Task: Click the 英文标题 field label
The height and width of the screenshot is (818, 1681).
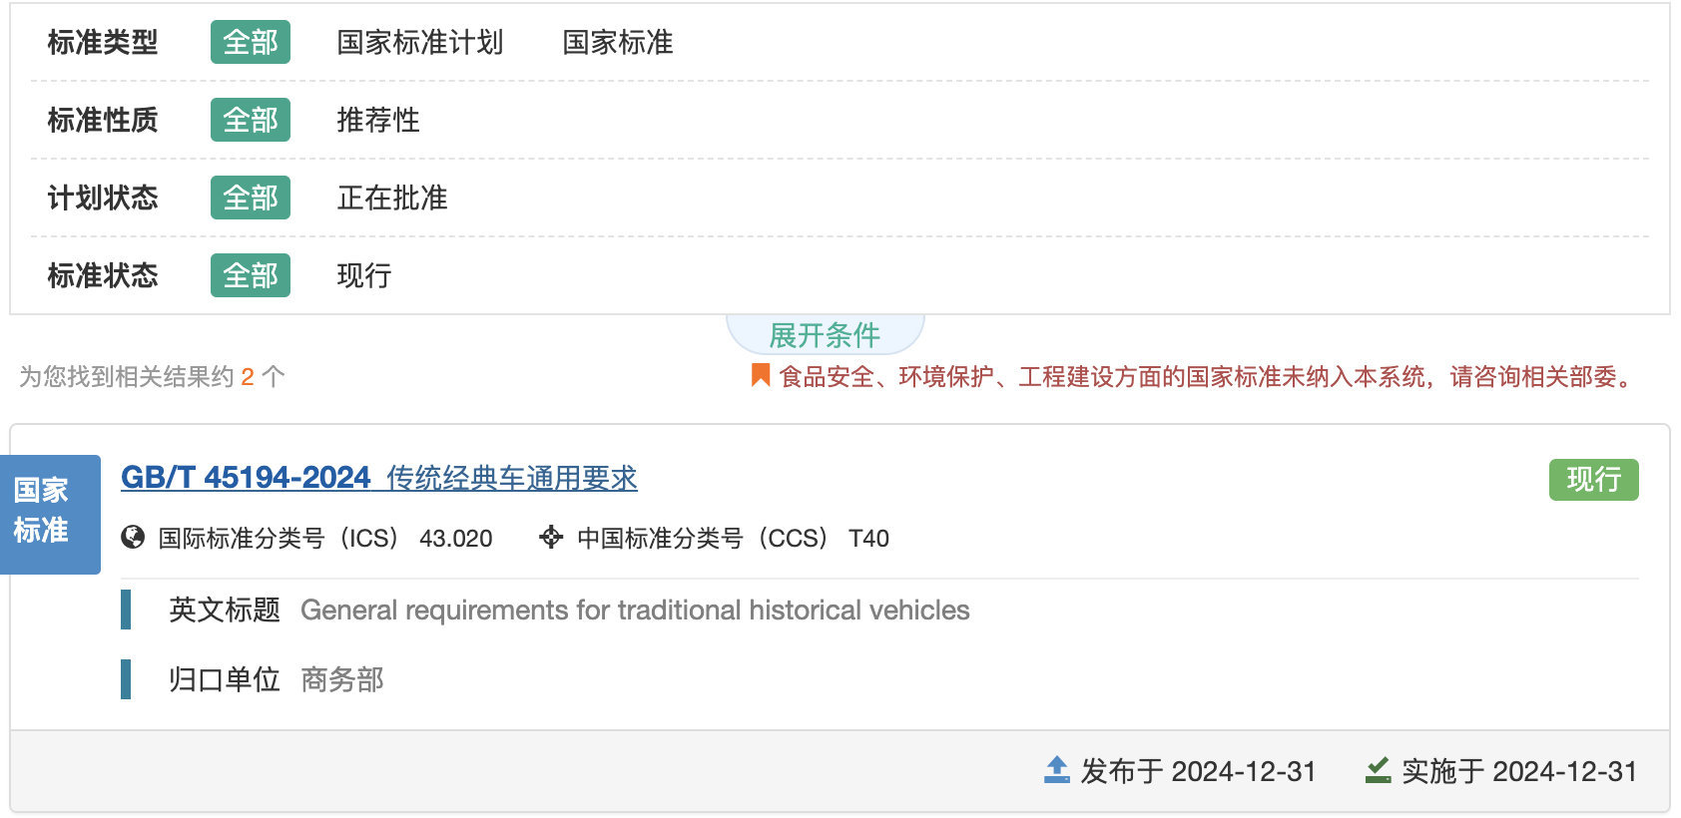Action: [x=225, y=610]
